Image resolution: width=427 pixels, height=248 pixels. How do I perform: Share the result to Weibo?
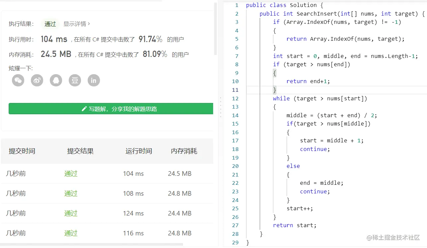click(x=37, y=80)
